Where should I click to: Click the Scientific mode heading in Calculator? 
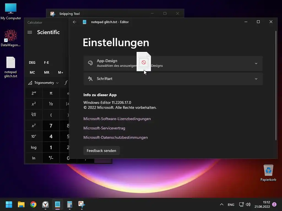point(48,32)
